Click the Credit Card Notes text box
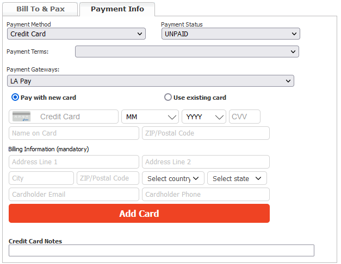 (162, 250)
